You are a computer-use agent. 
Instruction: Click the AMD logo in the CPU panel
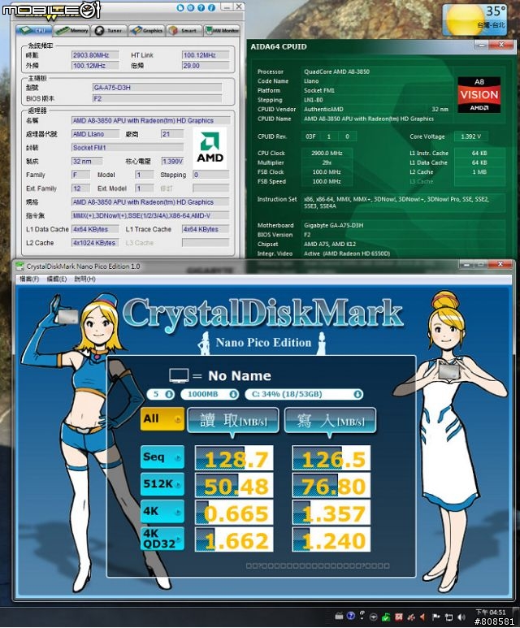coord(210,148)
